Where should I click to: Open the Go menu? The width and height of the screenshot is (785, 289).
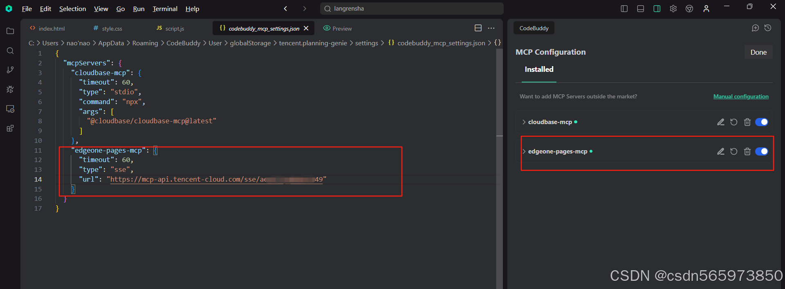pyautogui.click(x=121, y=9)
